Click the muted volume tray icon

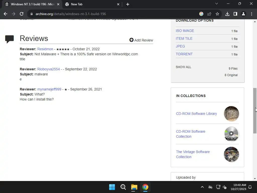(225, 187)
